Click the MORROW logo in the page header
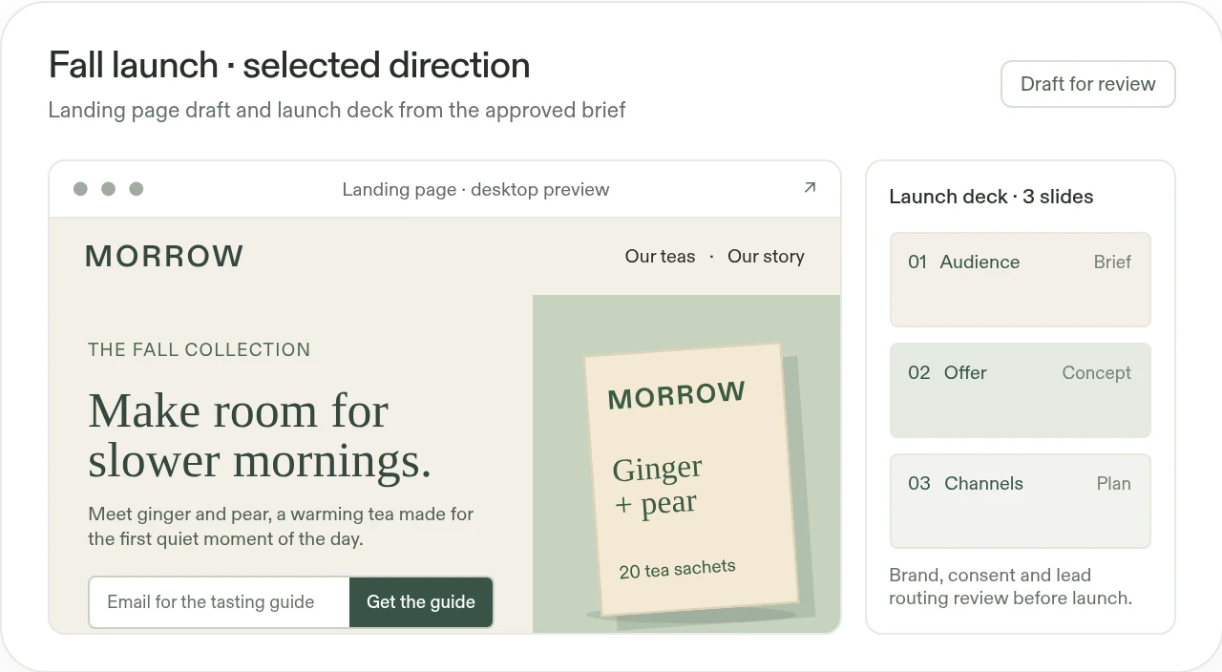The image size is (1222, 672). point(164,256)
